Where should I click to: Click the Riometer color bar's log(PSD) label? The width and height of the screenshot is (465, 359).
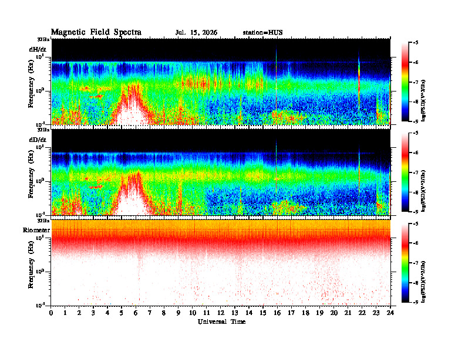pos(424,282)
